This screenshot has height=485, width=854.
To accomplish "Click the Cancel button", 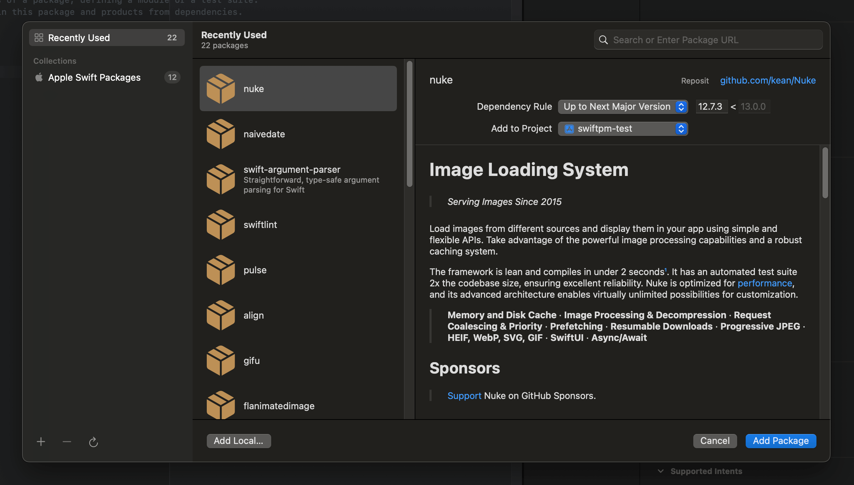I will coord(714,441).
